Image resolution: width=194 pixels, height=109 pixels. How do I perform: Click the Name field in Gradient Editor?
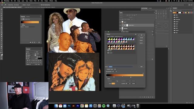[x=121, y=67]
